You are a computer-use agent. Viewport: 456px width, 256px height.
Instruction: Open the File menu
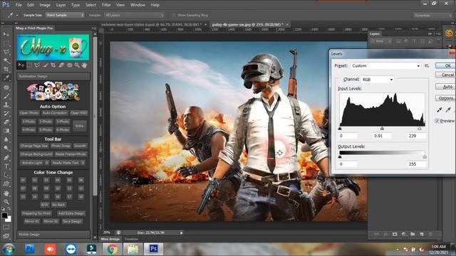click(19, 5)
